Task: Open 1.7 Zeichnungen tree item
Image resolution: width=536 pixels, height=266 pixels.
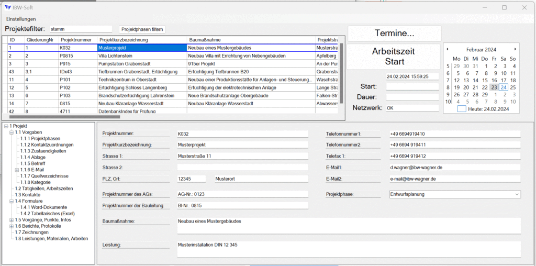Action: click(x=31, y=232)
